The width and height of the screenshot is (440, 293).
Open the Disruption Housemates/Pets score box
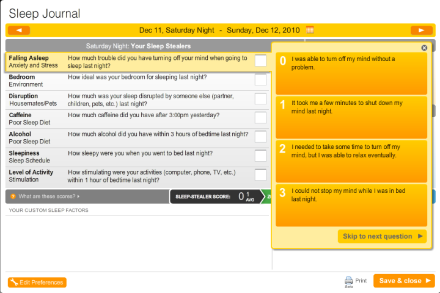tap(260, 99)
